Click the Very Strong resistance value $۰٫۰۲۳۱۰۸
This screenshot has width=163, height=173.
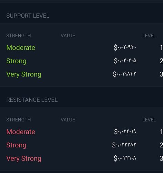(125, 158)
